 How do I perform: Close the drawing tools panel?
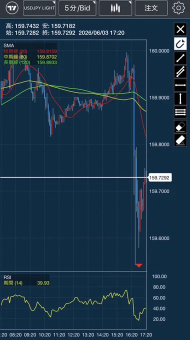[x=180, y=29]
